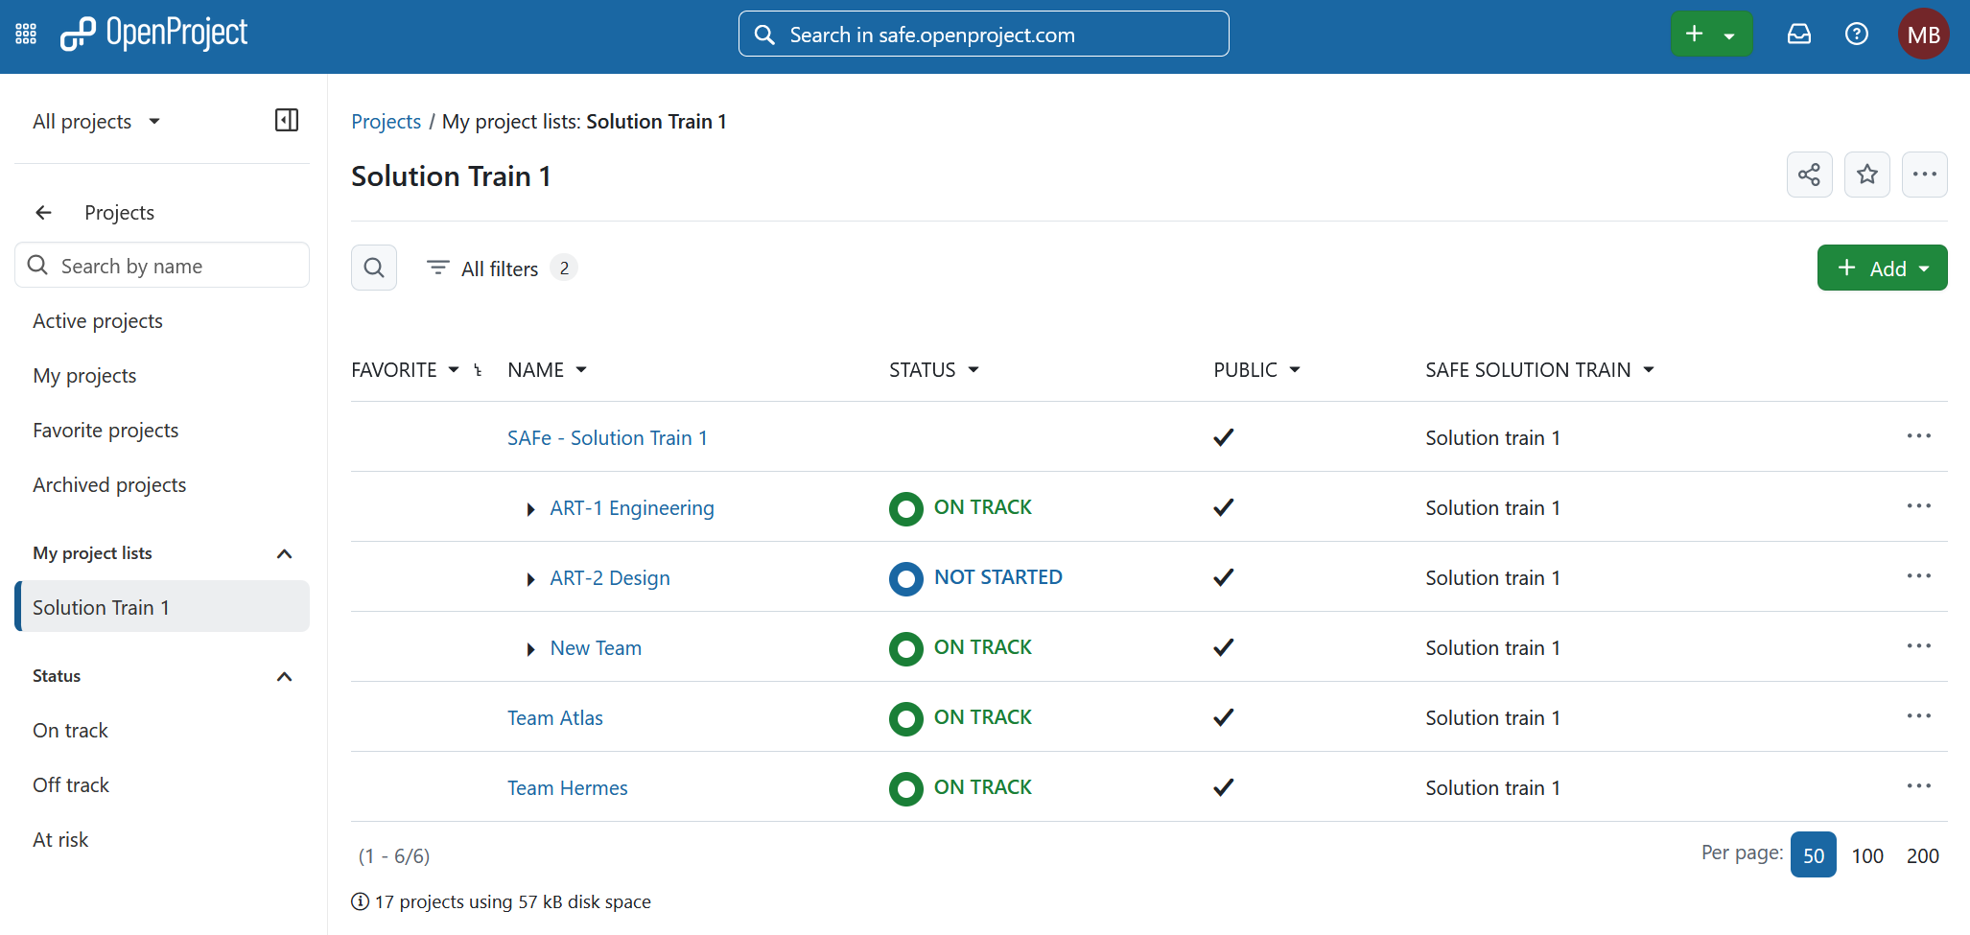Click the Solution train 1 cell for Team Atlas
The image size is (1970, 935).
pos(1492,718)
